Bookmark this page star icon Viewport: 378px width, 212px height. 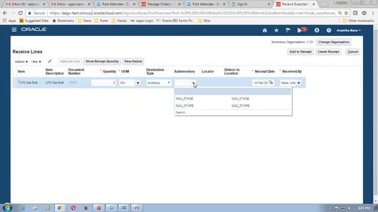(346, 13)
